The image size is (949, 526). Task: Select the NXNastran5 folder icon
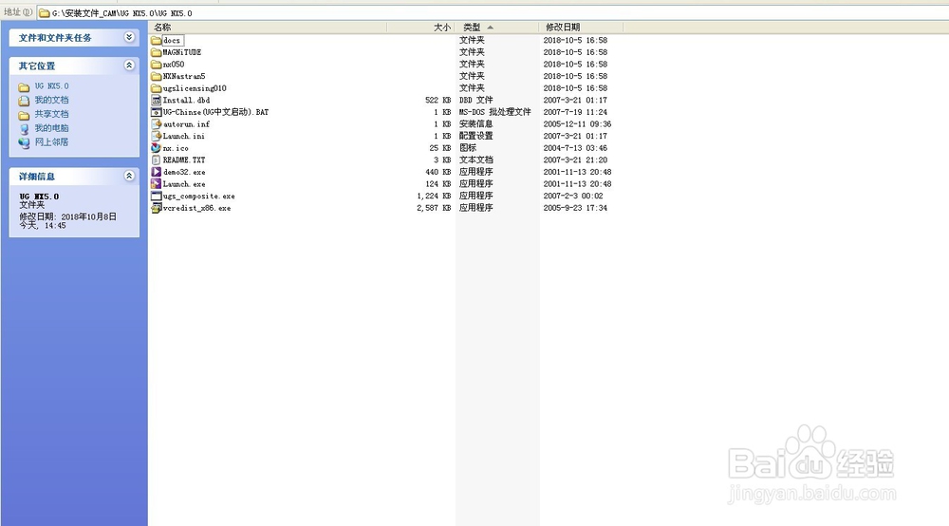click(x=157, y=76)
